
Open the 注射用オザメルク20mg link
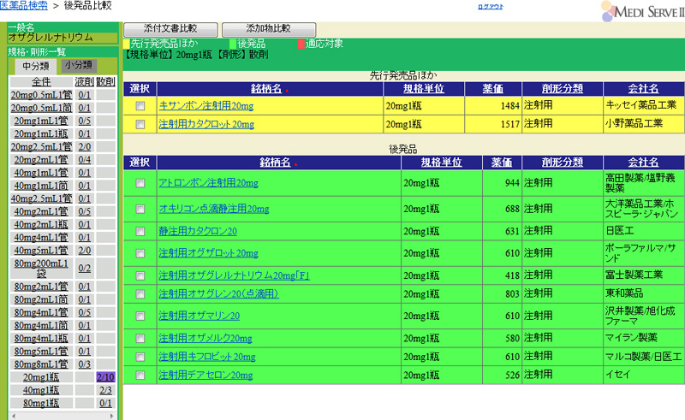coord(205,339)
